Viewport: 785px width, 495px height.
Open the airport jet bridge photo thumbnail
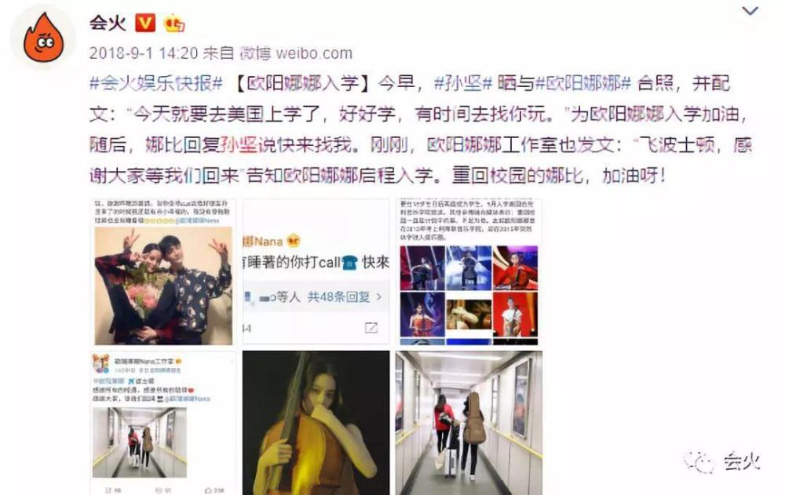tap(469, 423)
